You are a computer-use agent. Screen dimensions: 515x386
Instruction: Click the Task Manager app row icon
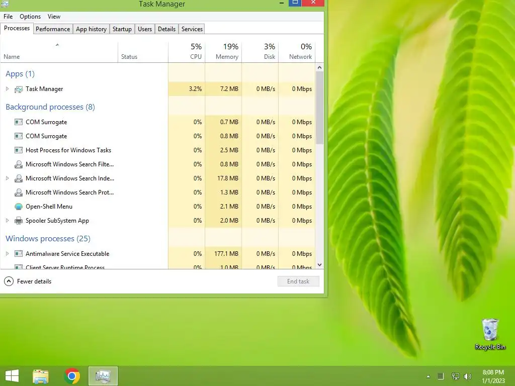pos(19,89)
